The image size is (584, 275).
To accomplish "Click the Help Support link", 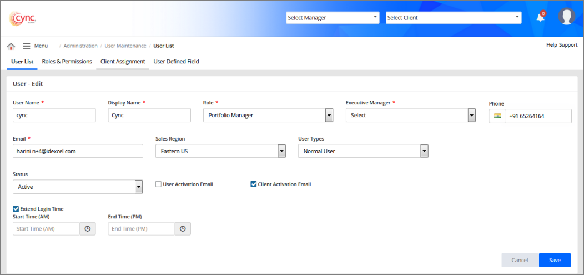I will click(x=562, y=45).
